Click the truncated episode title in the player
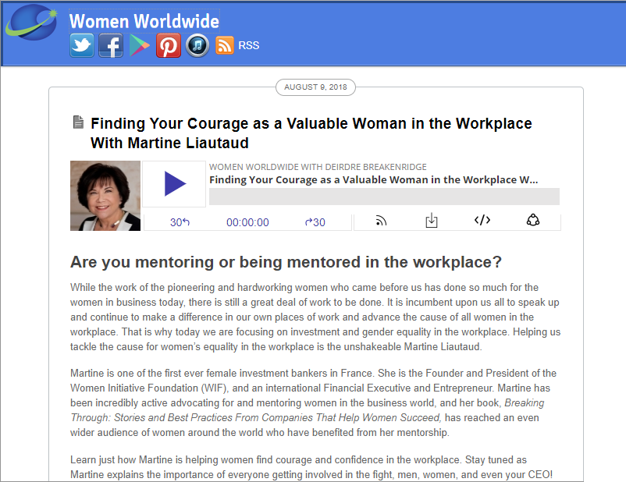 click(x=374, y=180)
